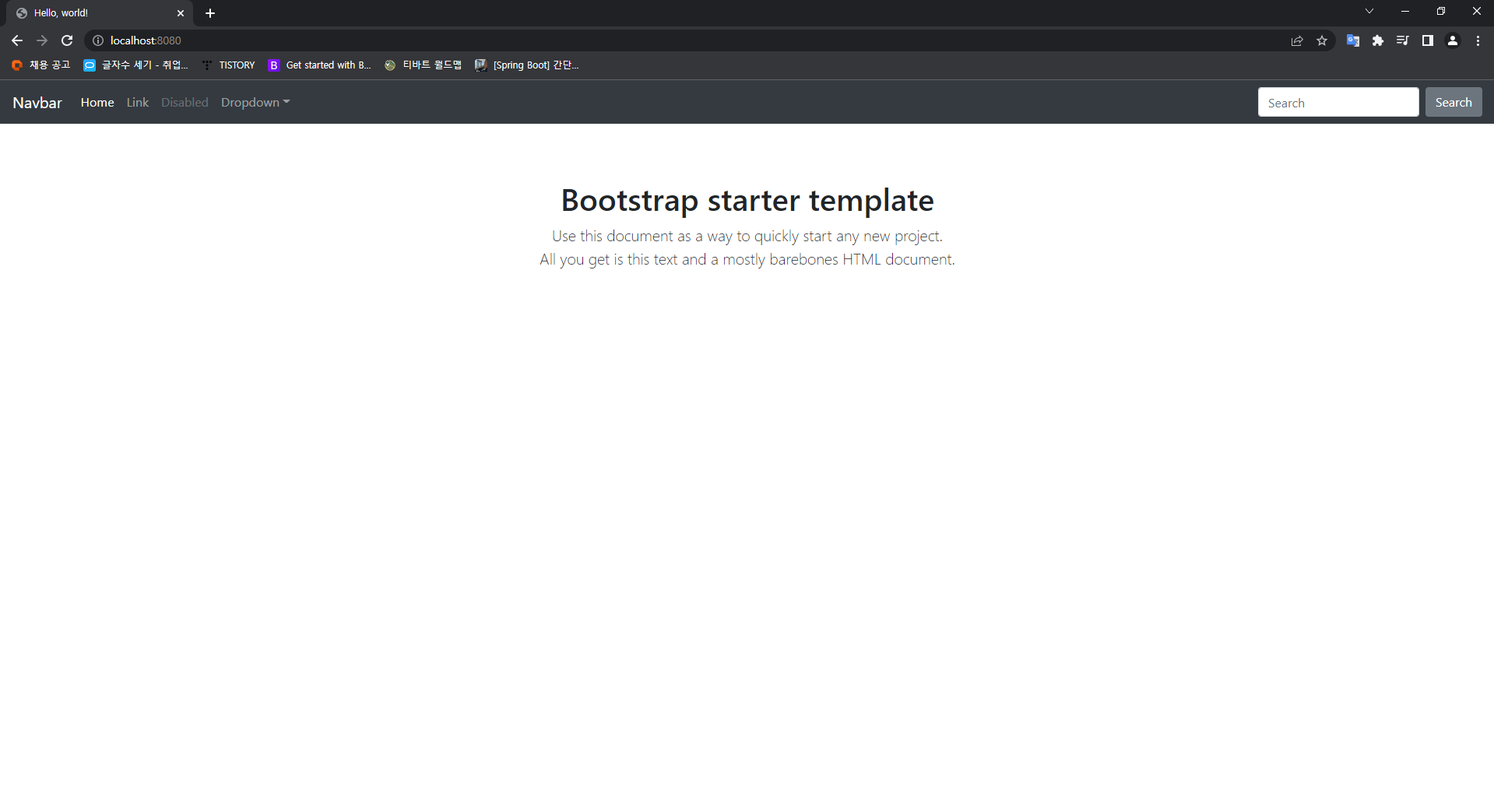Toggle the browser side panel icon
Viewport: 1494px width, 807px height.
coord(1428,40)
